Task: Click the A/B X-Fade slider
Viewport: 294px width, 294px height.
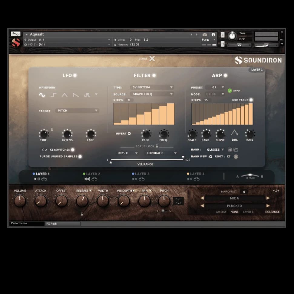Action: [250, 176]
